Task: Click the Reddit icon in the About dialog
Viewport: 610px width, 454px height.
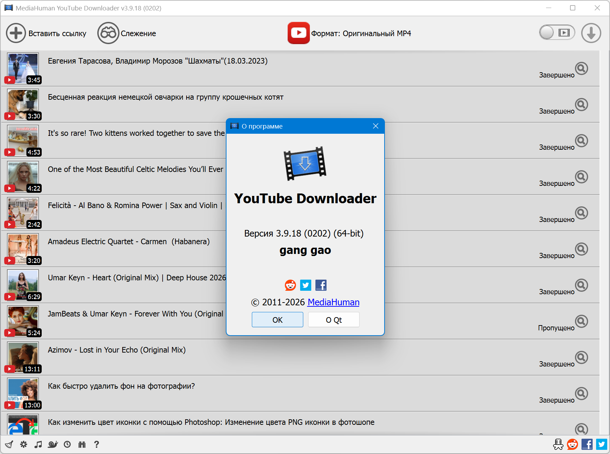Action: (290, 285)
